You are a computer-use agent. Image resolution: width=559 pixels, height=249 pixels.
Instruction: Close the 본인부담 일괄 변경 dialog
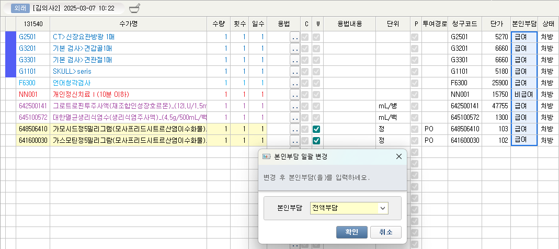[398, 156]
